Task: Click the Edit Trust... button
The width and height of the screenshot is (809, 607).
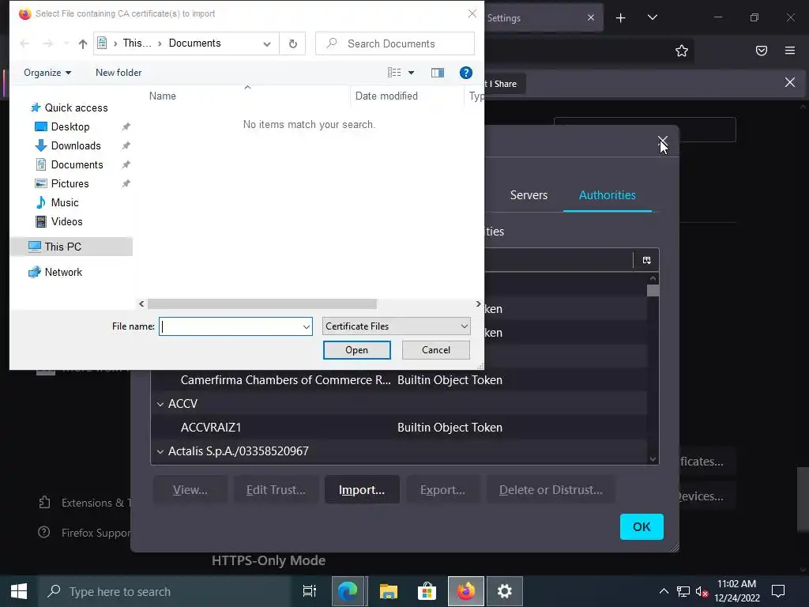Action: pyautogui.click(x=276, y=490)
